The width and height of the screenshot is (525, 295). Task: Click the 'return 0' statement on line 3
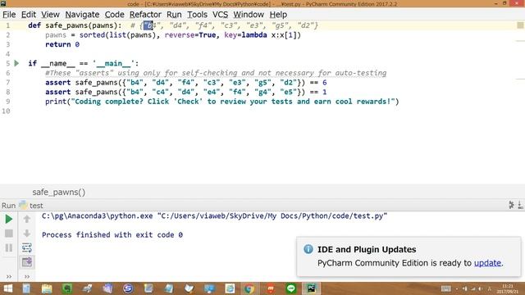62,44
